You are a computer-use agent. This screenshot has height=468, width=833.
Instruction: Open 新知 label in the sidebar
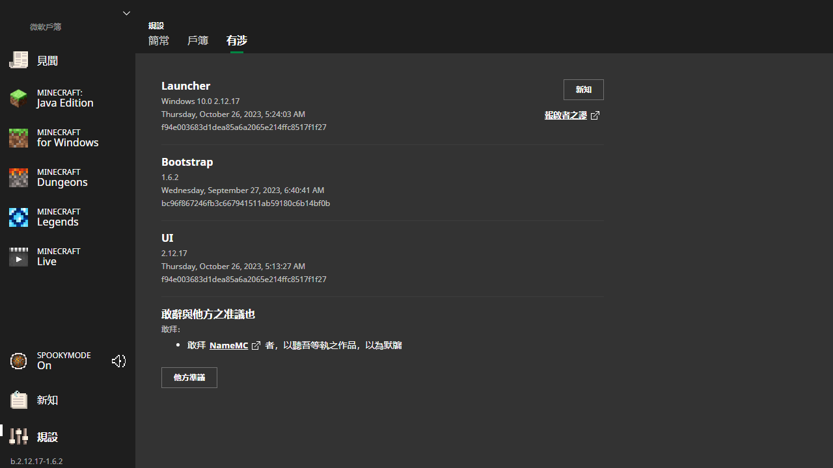coord(48,400)
